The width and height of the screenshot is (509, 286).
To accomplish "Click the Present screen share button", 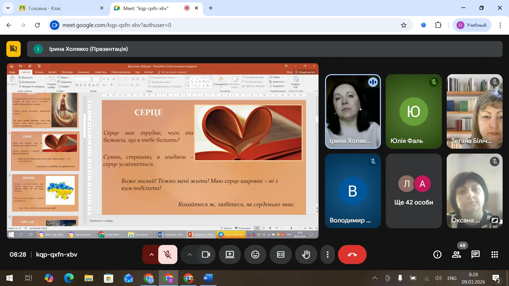I will (x=230, y=254).
